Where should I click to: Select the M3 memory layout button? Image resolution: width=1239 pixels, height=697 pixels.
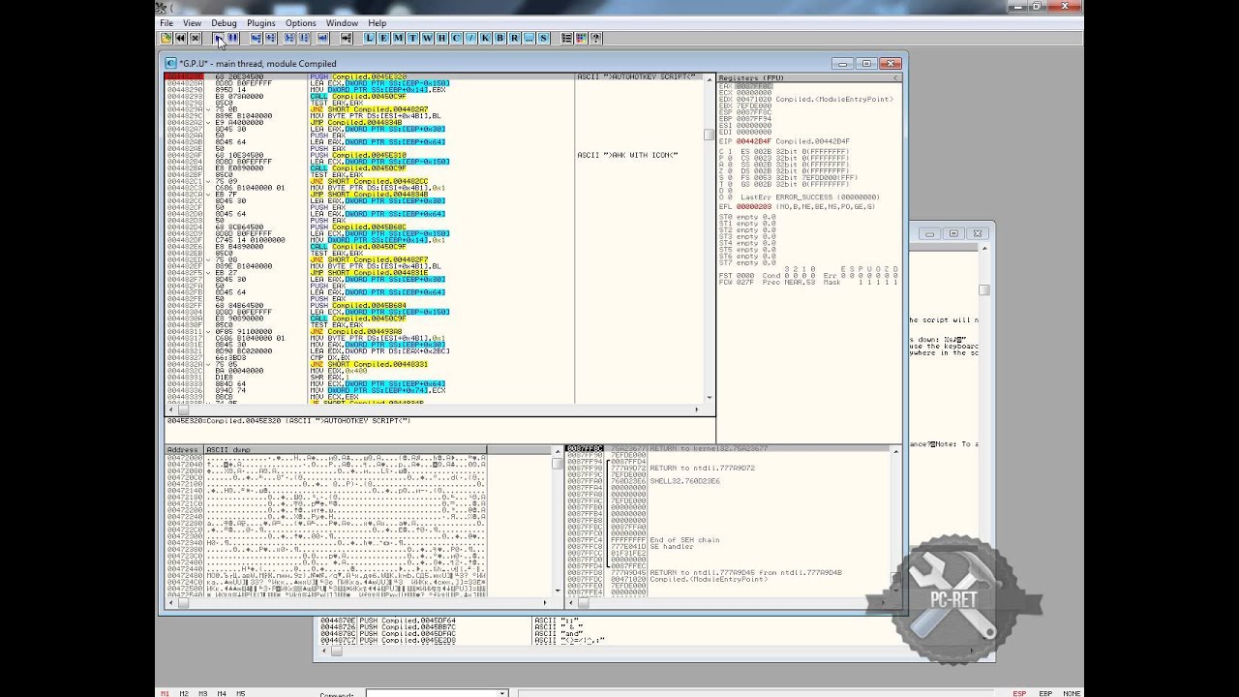click(x=203, y=693)
